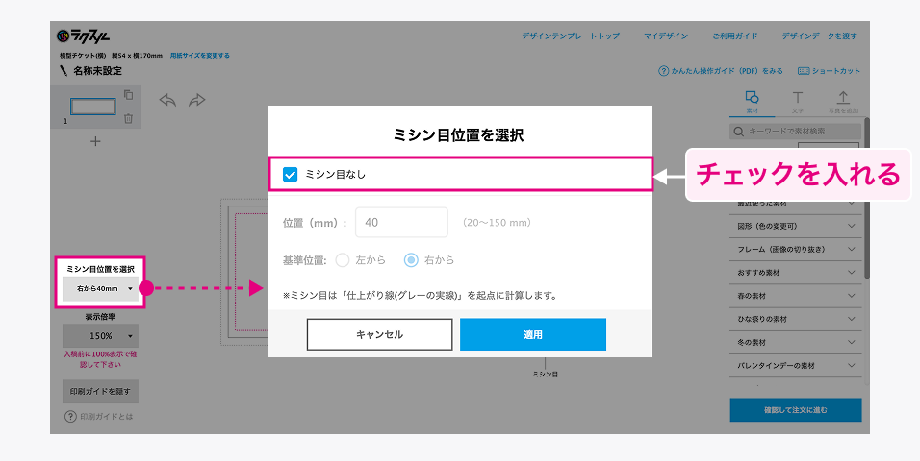920x461 pixels.
Task: Click the keyboard ショートカット icon
Action: [804, 71]
